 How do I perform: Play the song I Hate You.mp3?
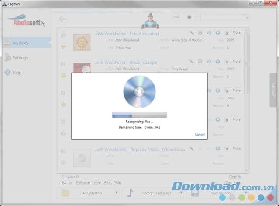(217, 32)
